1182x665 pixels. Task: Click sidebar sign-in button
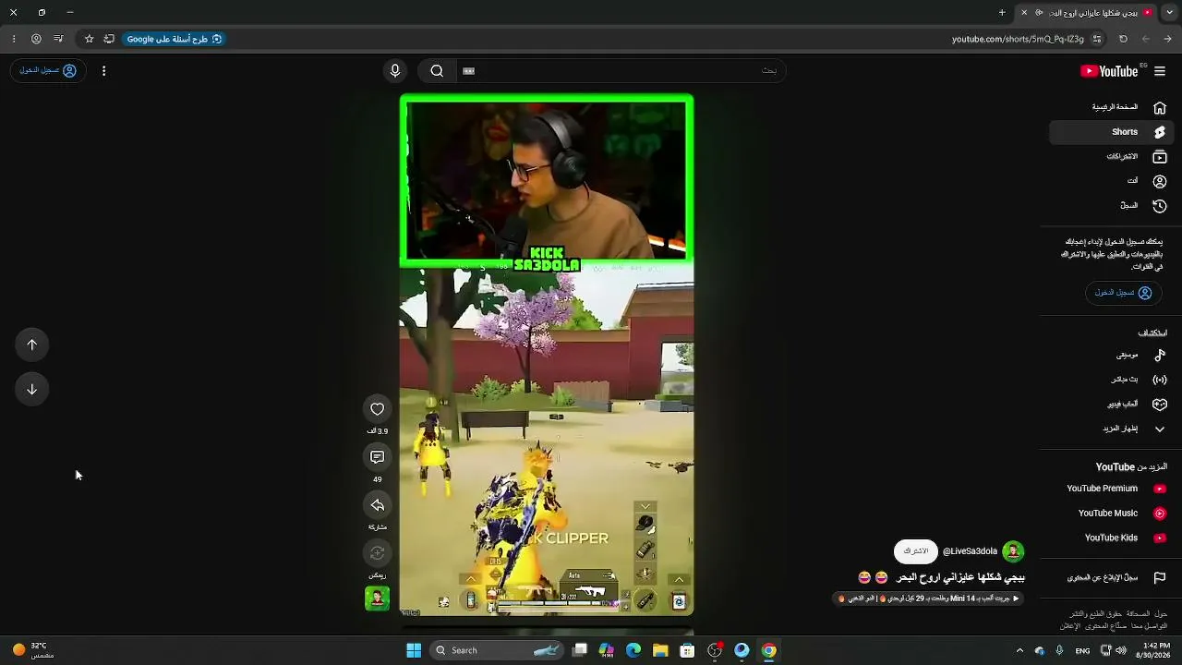(x=1123, y=293)
